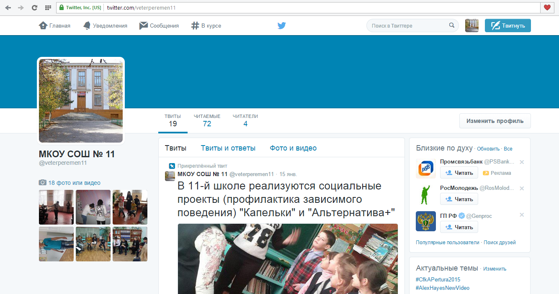Open РосМолодежь green figure avatar
Image resolution: width=559 pixels, height=294 pixels.
point(426,195)
